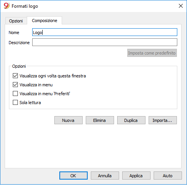Click Imposta come predefinito button
Screen dimensions: 187x185
[x=152, y=53]
